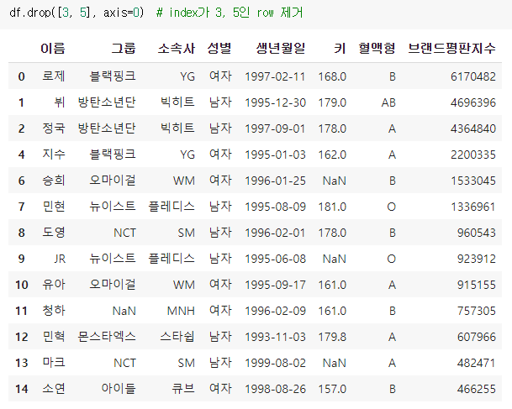512x409 pixels.
Task: Click the height value 157.0
Action: click(332, 389)
